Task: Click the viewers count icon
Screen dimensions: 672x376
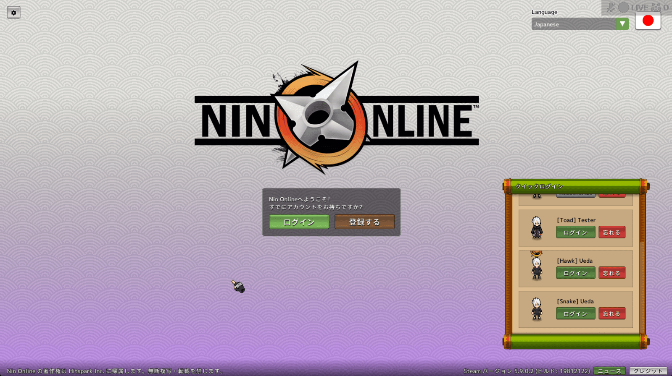Action: (x=656, y=7)
